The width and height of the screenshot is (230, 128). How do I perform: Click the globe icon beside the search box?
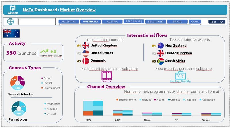pos(11,22)
